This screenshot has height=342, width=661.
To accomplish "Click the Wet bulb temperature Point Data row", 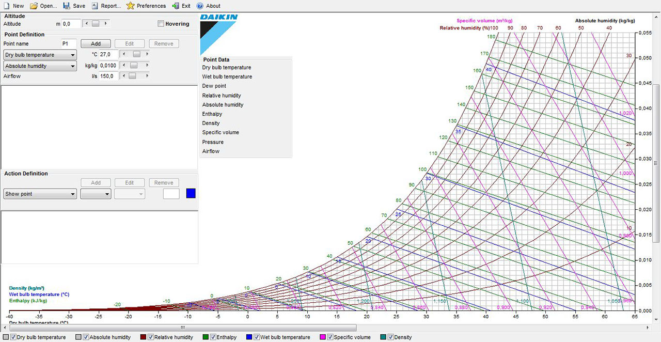I will tap(227, 77).
